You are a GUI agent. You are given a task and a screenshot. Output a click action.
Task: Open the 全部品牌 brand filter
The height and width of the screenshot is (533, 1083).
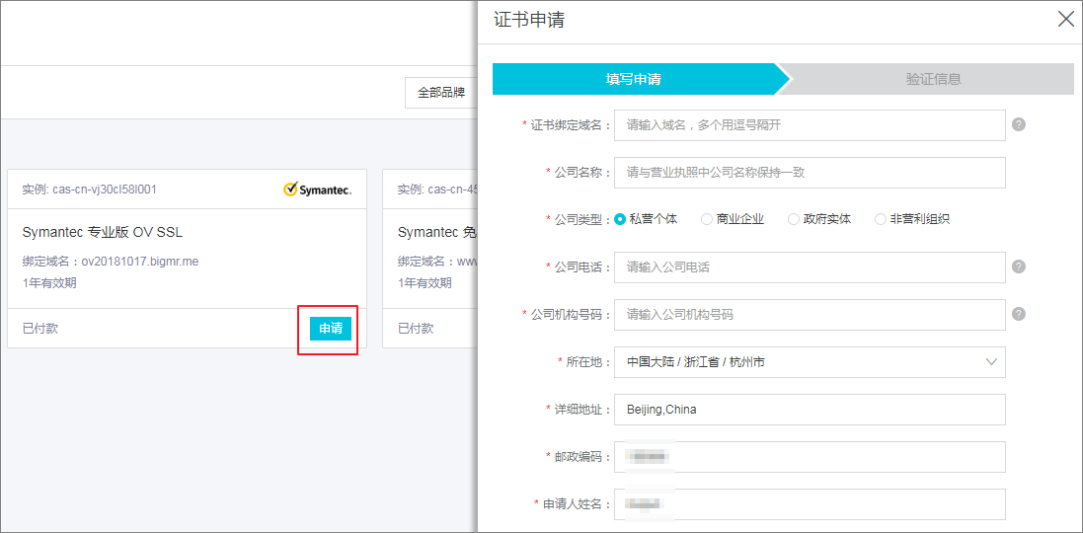point(440,93)
